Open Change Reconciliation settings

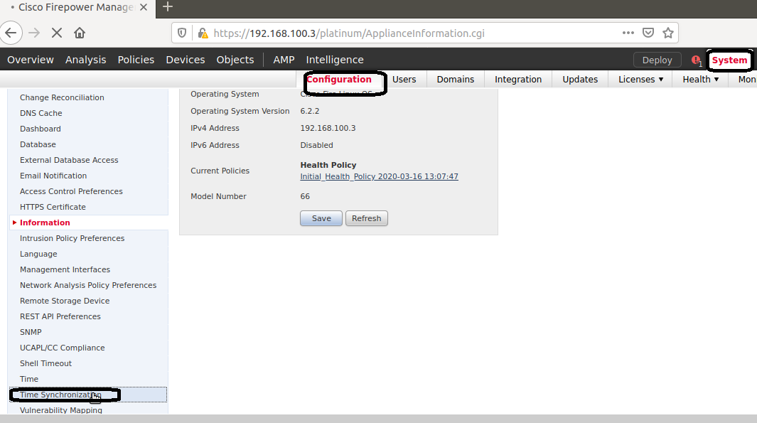tap(62, 97)
